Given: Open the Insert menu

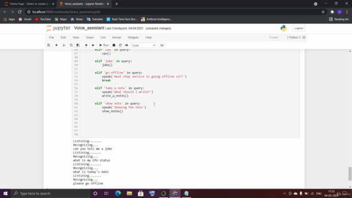Looking at the screenshot, I should click(90, 37).
